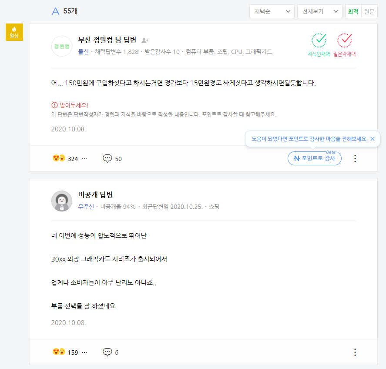Close the 포인트로 감사 tooltip
The height and width of the screenshot is (369, 386).
click(373, 139)
